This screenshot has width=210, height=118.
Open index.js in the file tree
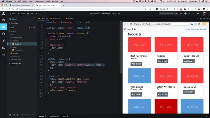[x=15, y=53]
